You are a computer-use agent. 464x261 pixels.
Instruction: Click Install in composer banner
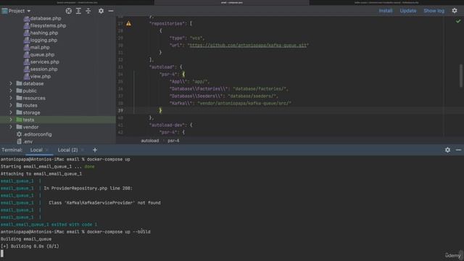click(386, 11)
